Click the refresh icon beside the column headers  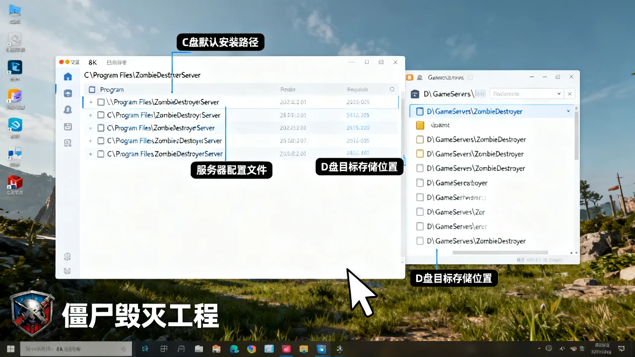(x=392, y=89)
